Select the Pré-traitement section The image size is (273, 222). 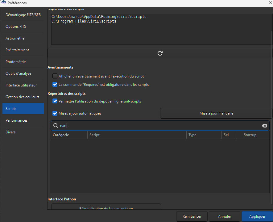click(x=23, y=50)
